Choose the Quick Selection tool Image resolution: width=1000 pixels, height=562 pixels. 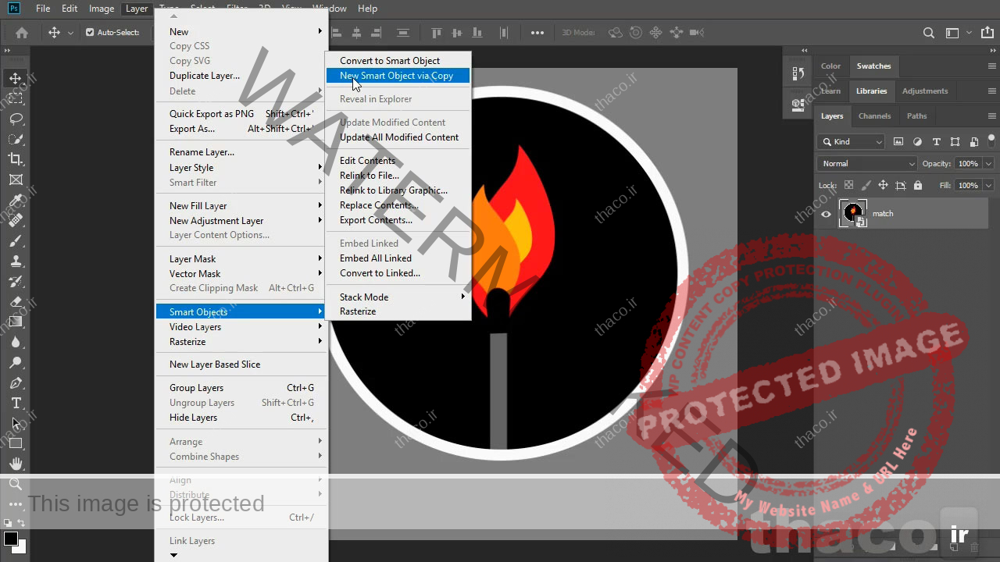tap(16, 139)
